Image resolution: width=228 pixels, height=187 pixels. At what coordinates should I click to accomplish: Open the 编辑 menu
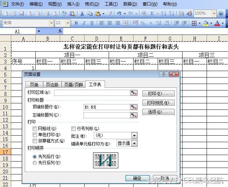coord(36,4)
